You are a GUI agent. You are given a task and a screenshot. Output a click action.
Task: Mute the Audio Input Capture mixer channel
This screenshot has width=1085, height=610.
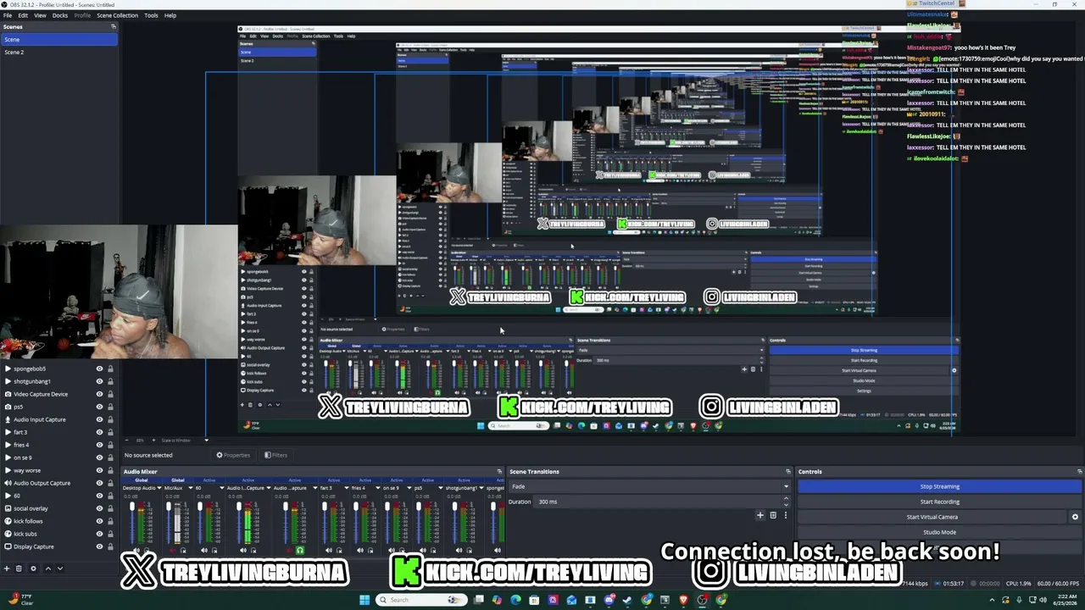242,551
